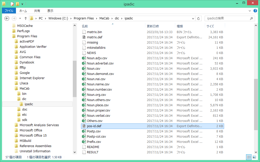Viewport: 260px width, 162px height.
Task: Switch to large thumbnails view icon
Action: [x=254, y=157]
